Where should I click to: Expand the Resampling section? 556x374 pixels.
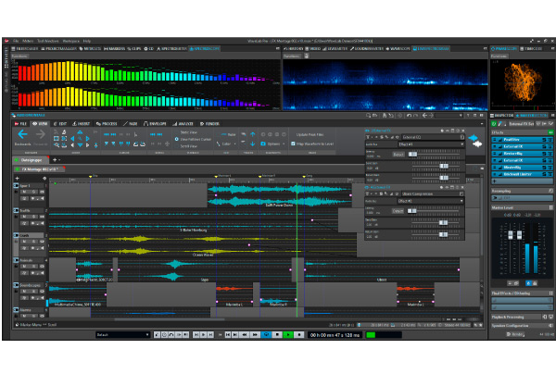522,191
